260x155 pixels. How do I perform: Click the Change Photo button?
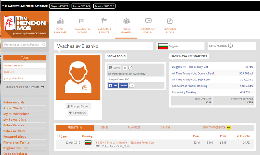pos(78,106)
